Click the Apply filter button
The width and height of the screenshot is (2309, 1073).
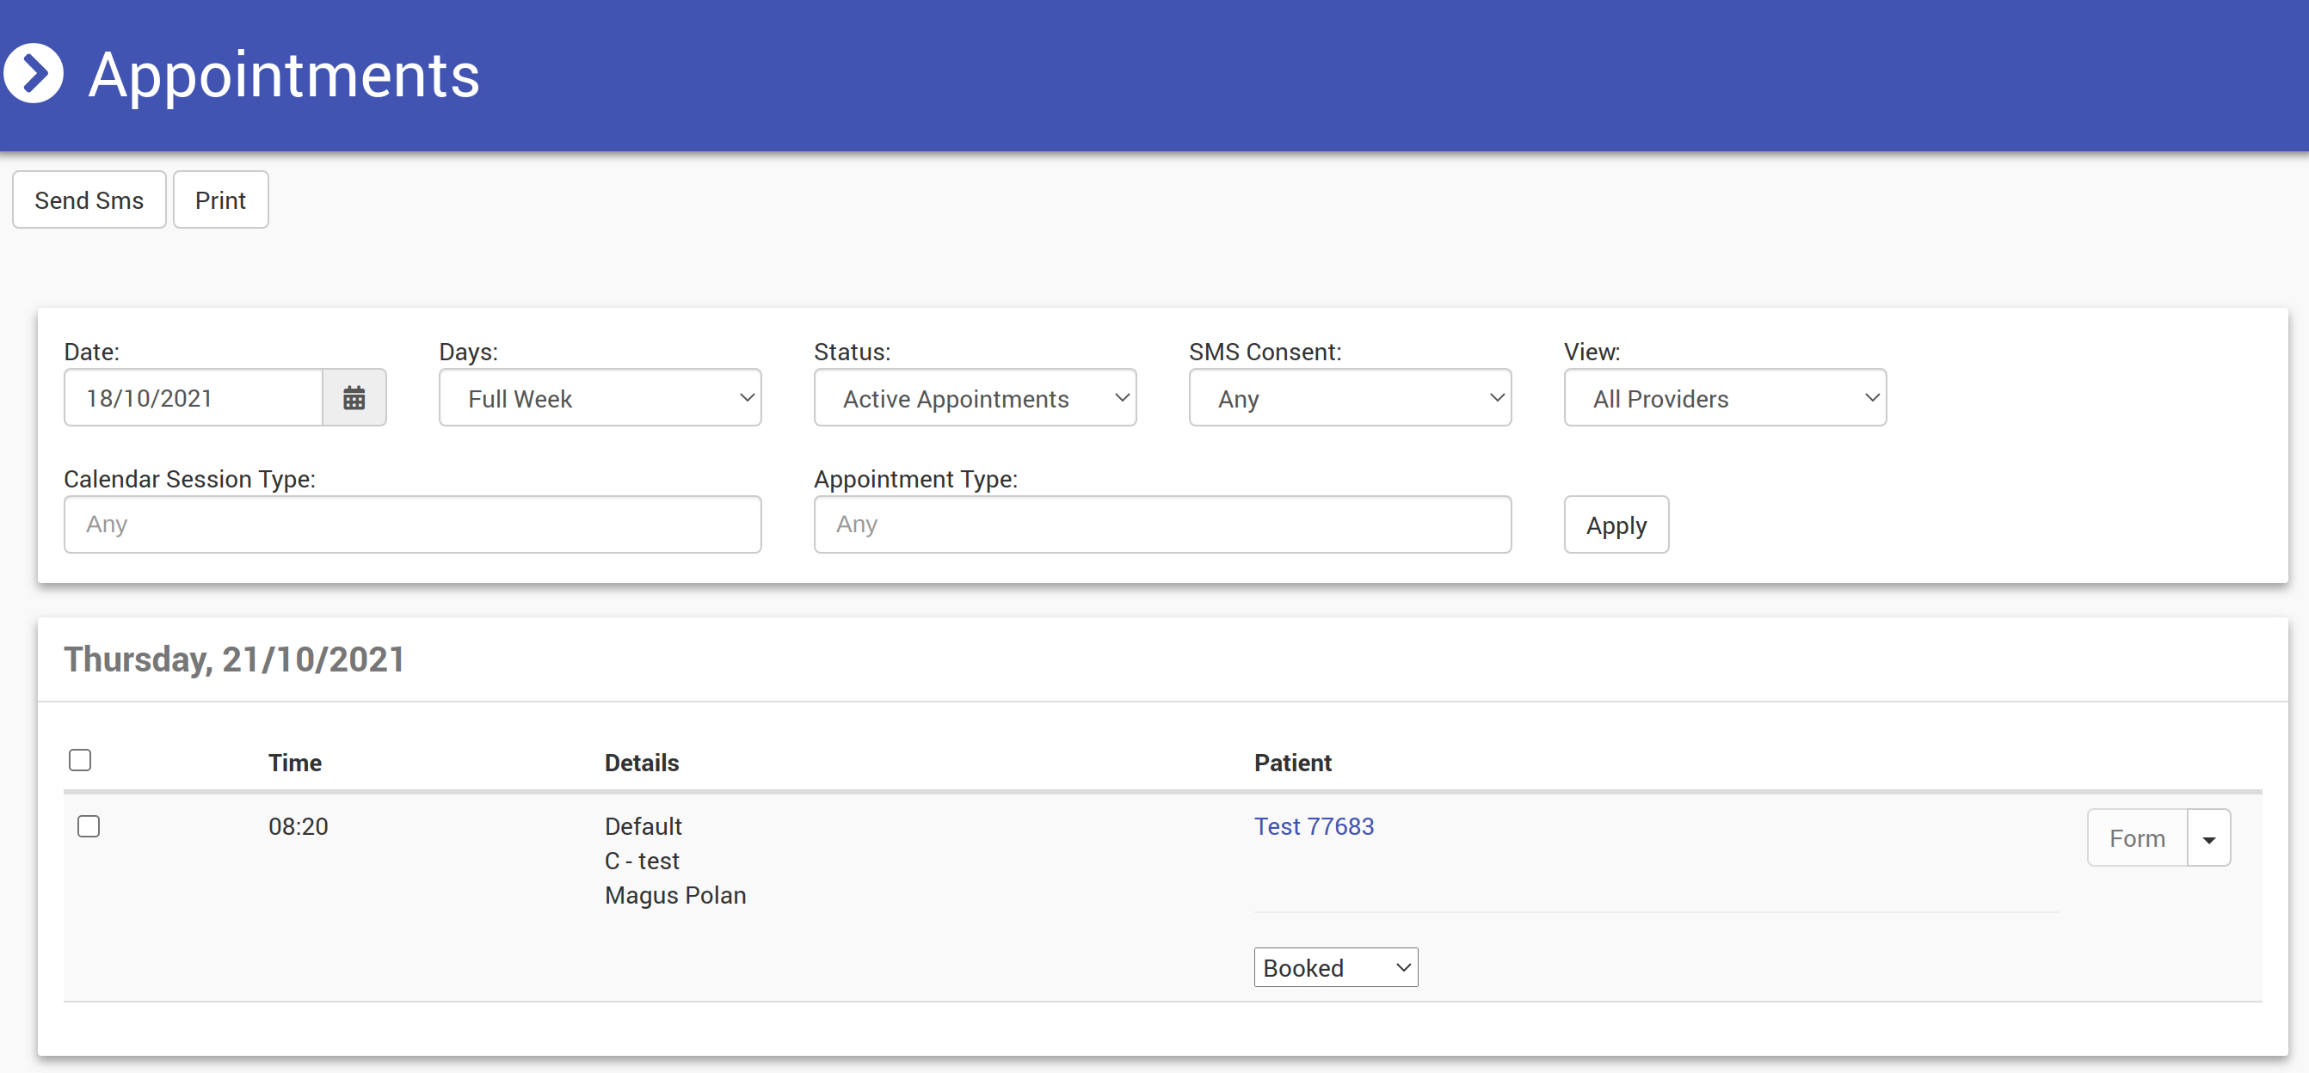point(1616,524)
